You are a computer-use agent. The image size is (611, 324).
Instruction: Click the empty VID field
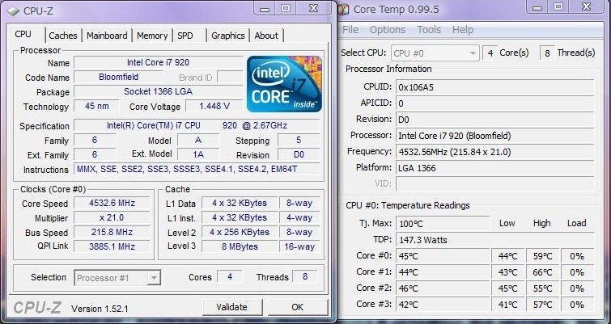[495, 183]
